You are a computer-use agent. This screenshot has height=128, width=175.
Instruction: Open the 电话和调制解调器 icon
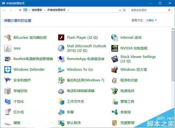(x=61, y=91)
